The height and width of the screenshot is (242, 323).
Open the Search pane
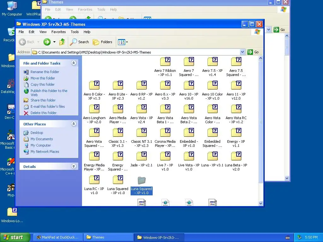coord(79,42)
